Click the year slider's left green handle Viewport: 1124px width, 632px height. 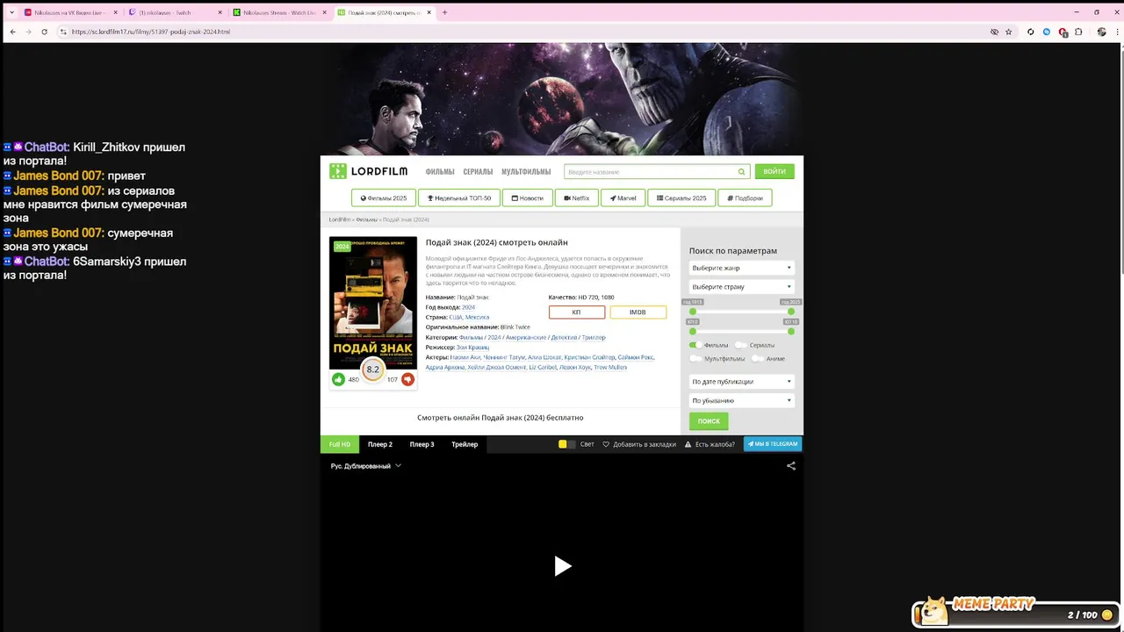(x=693, y=312)
